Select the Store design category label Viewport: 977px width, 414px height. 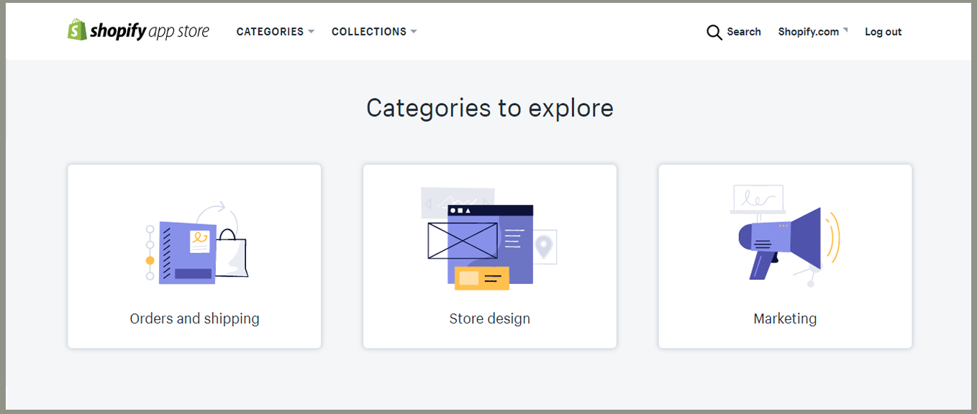489,318
